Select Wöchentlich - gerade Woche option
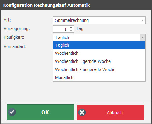Viewport: 152px width, 124px height. click(99, 61)
